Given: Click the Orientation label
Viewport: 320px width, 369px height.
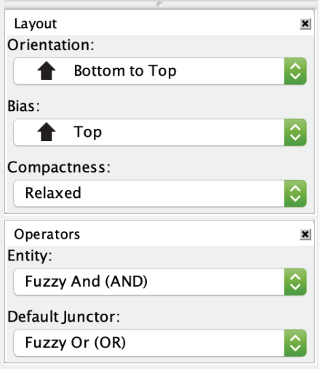Looking at the screenshot, I should [x=51, y=45].
